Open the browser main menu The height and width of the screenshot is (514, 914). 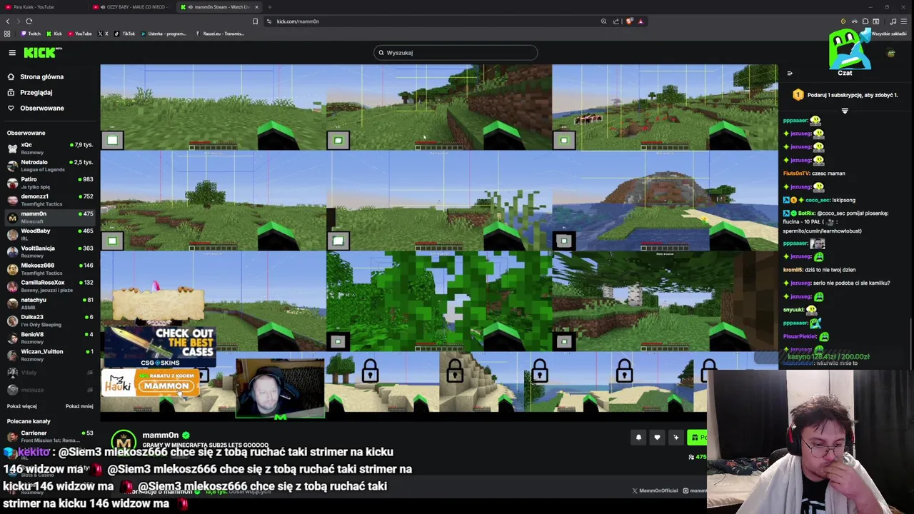pyautogui.click(x=905, y=21)
